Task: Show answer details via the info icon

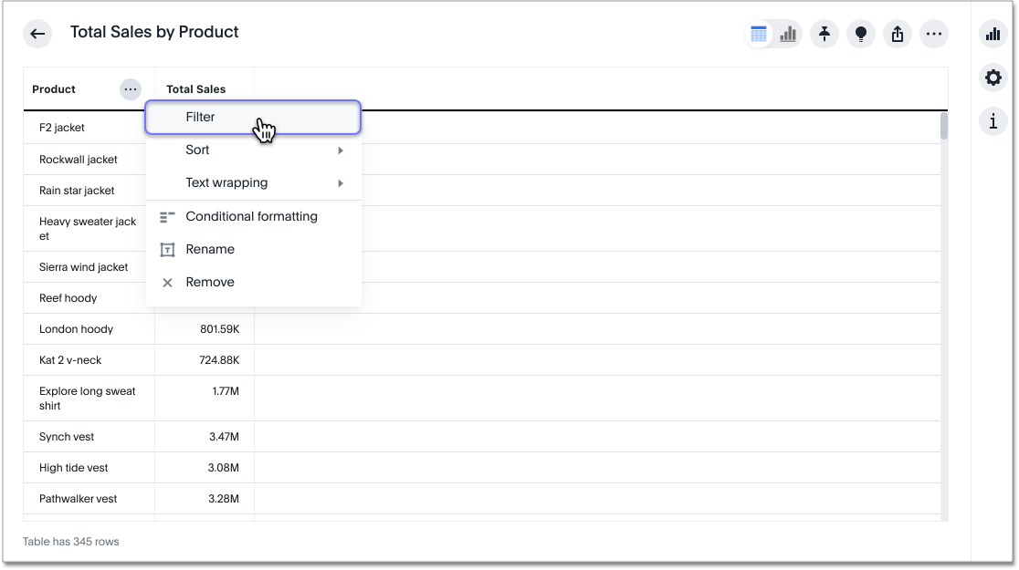Action: click(x=993, y=121)
